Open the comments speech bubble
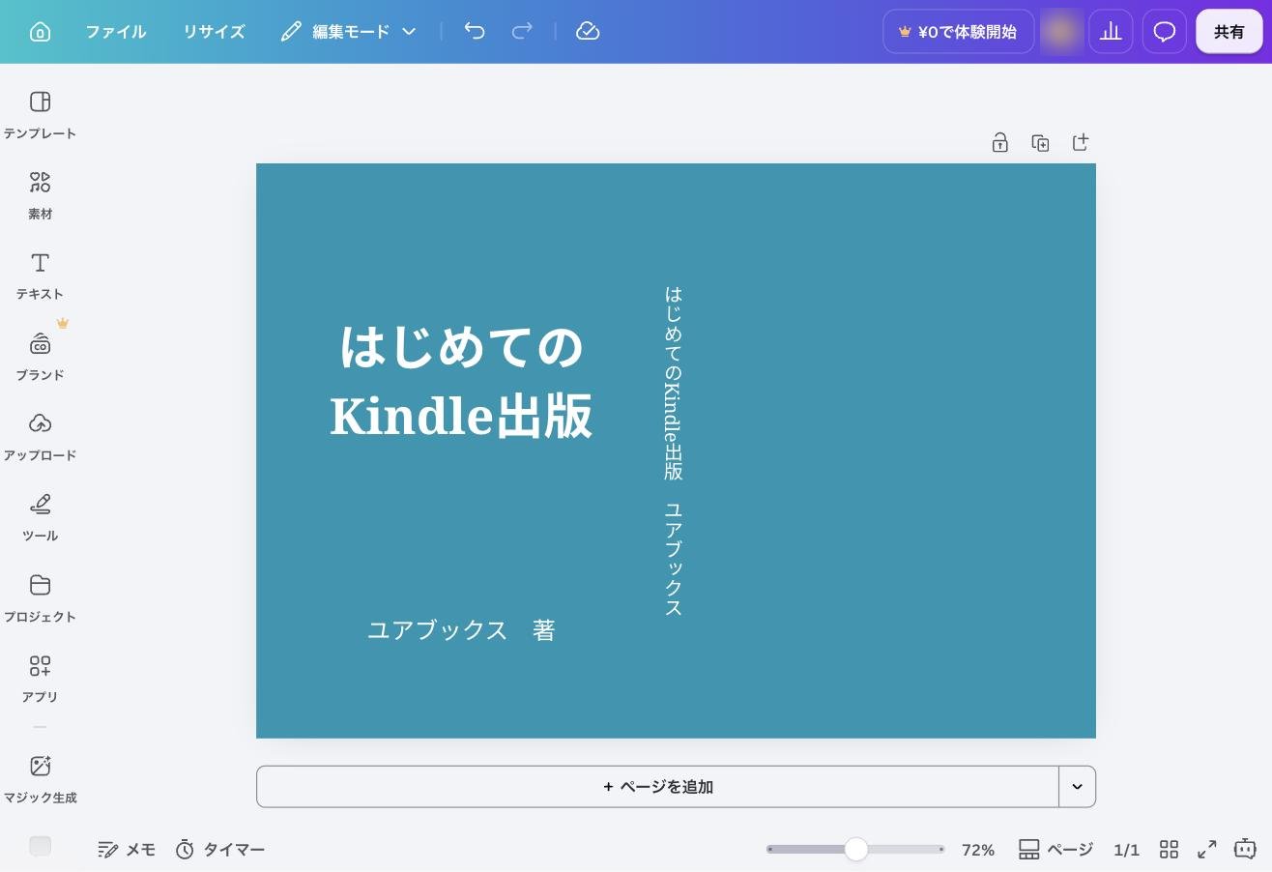Viewport: 1272px width, 872px height. pos(1165,32)
